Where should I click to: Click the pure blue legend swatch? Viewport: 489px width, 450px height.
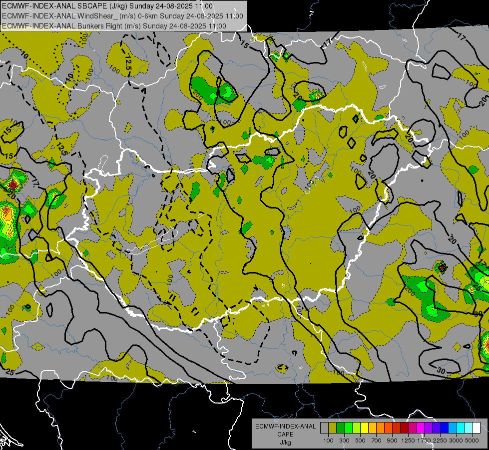pos(445,427)
